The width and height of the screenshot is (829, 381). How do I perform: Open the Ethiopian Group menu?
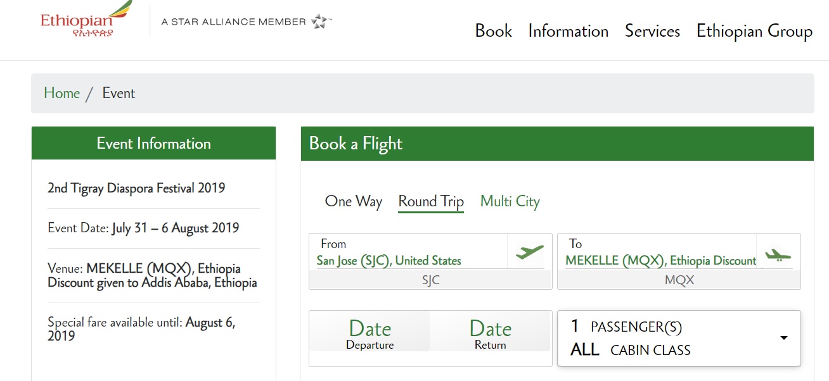(x=754, y=31)
